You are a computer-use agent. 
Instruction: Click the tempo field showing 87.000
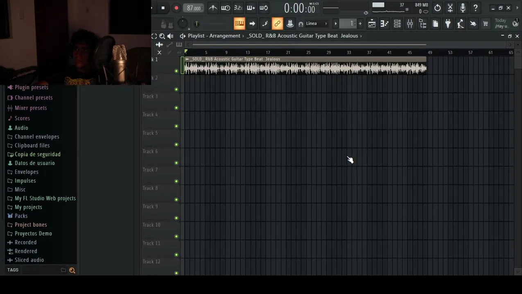tap(193, 8)
